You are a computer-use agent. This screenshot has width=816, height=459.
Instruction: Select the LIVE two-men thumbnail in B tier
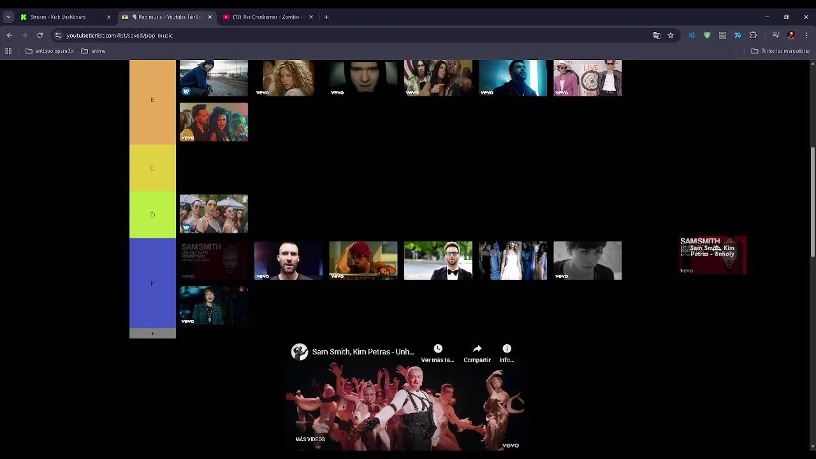click(x=588, y=78)
